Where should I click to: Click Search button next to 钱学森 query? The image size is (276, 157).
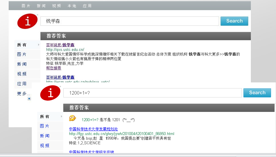[234, 21]
